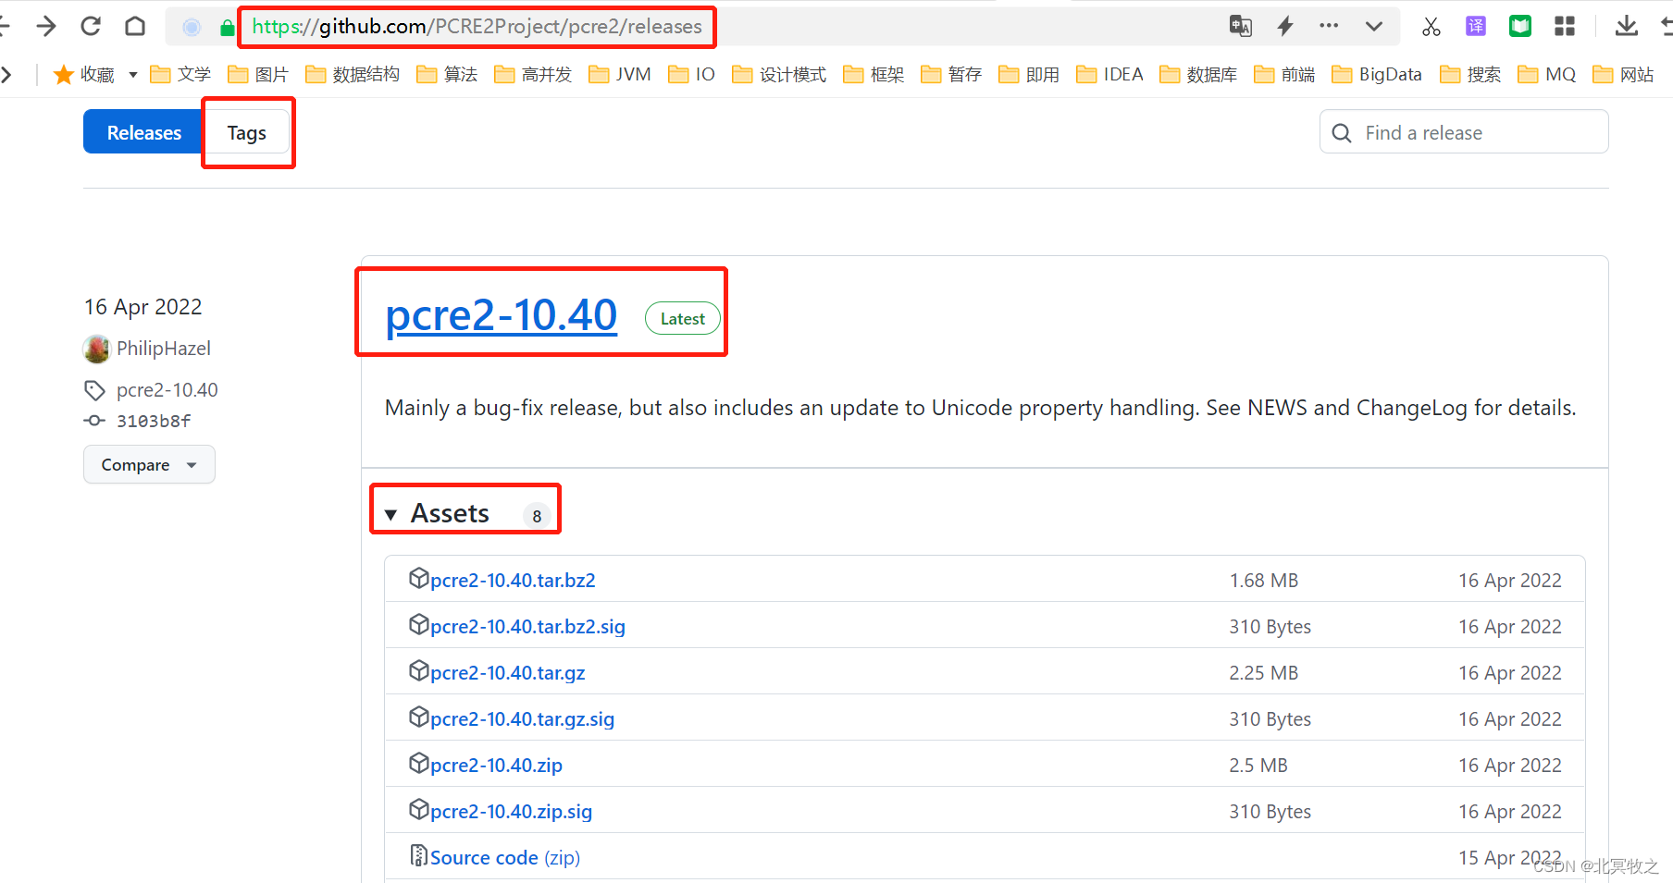
Task: Click the scissors screenshot icon
Action: pos(1431,27)
